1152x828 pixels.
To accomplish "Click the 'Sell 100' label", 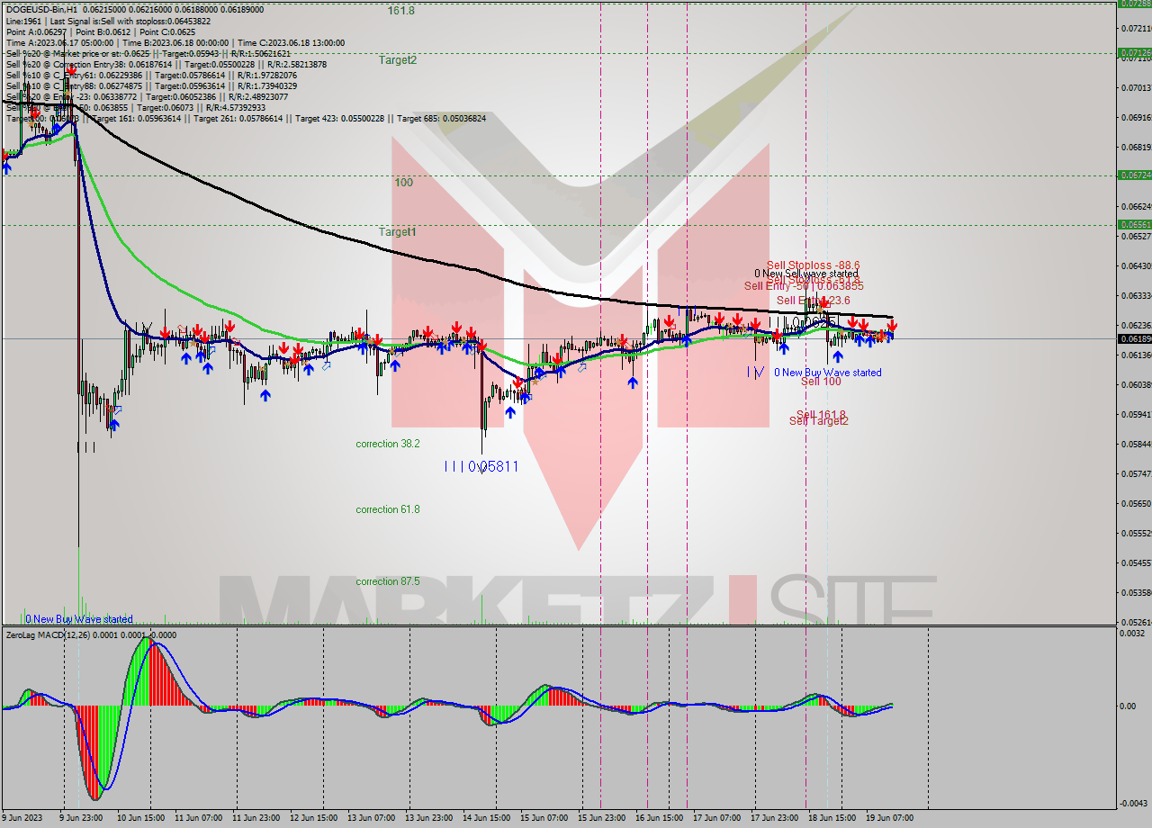I will pos(821,382).
